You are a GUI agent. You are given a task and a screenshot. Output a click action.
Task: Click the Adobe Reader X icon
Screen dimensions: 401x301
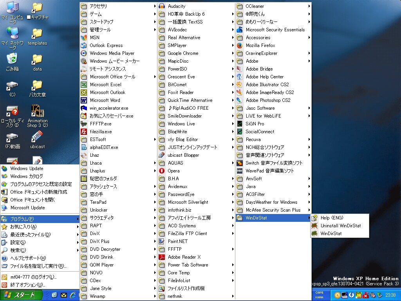click(x=162, y=257)
